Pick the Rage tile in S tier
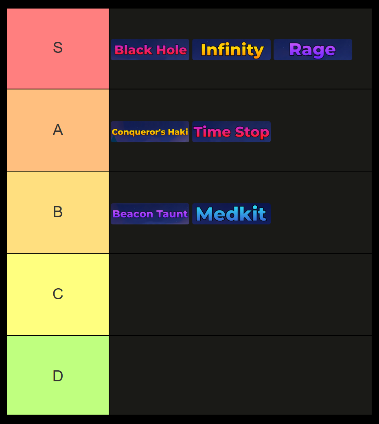 313,50
